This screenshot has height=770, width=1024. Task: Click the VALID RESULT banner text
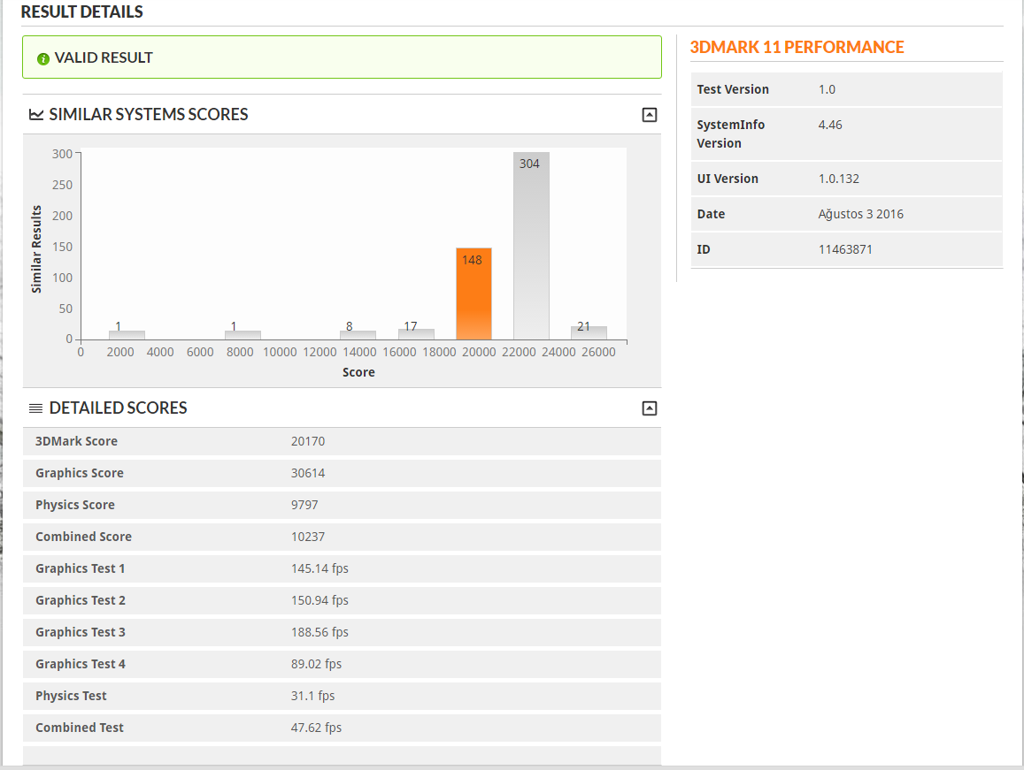click(104, 58)
